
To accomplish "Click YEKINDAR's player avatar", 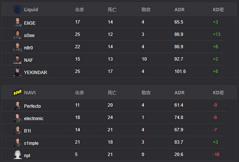I will pos(17,72).
